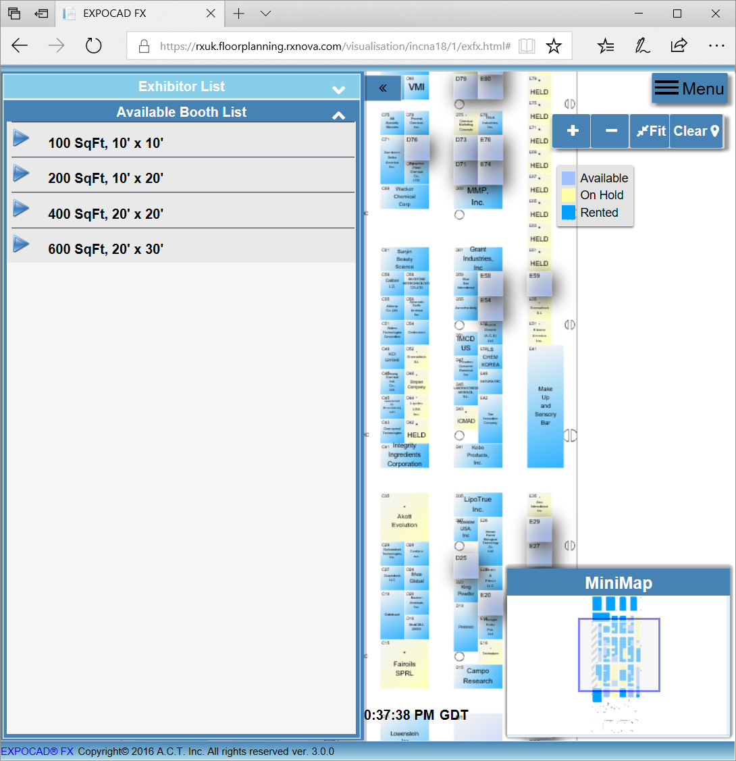Image resolution: width=736 pixels, height=761 pixels.
Task: Select available booth D76
Action: 417,148
